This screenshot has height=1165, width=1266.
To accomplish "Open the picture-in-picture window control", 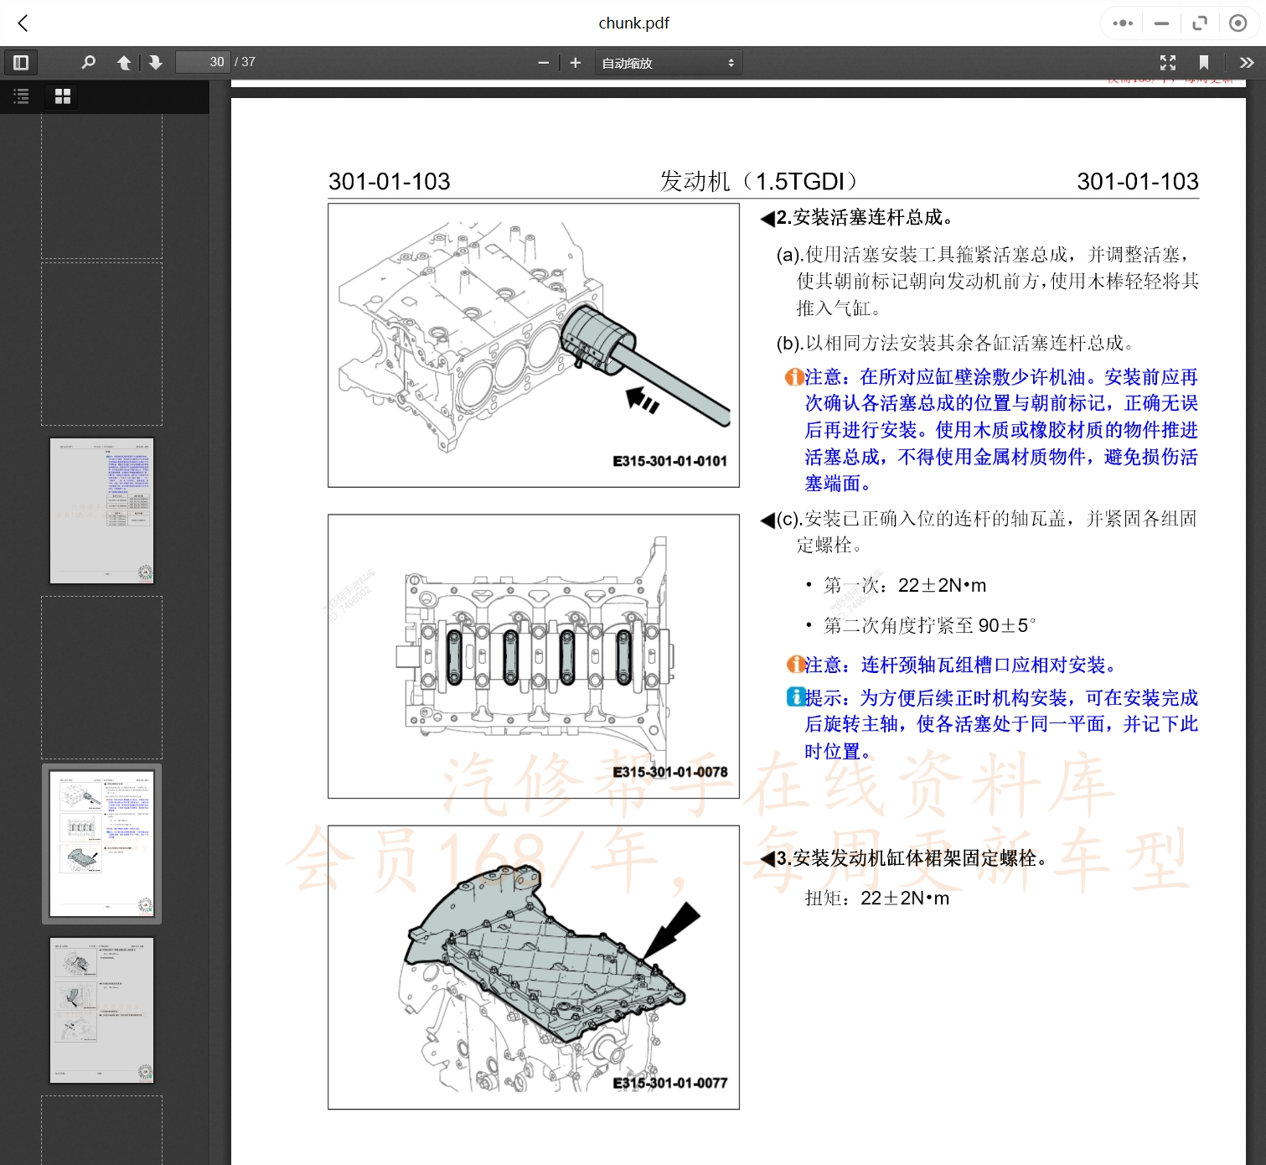I will click(1200, 23).
